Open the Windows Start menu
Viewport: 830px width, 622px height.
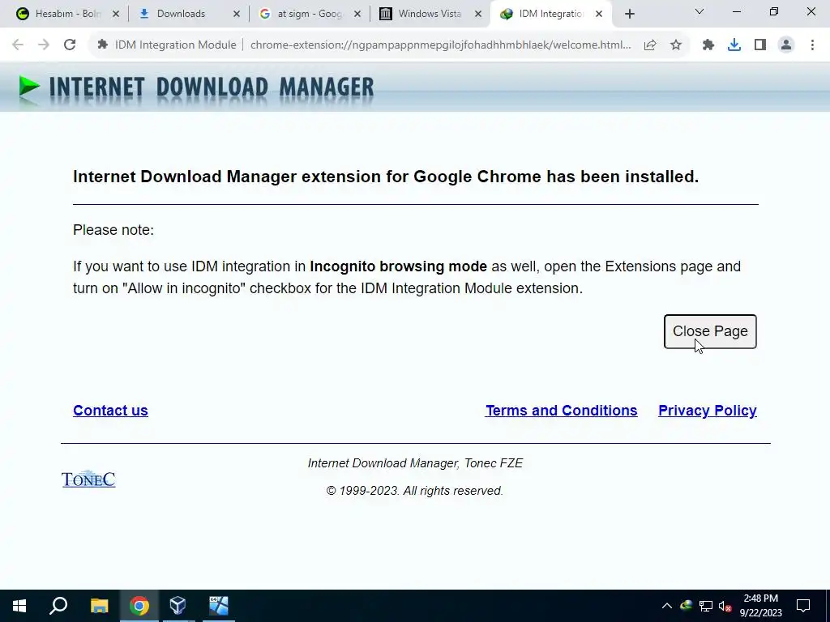[19, 606]
